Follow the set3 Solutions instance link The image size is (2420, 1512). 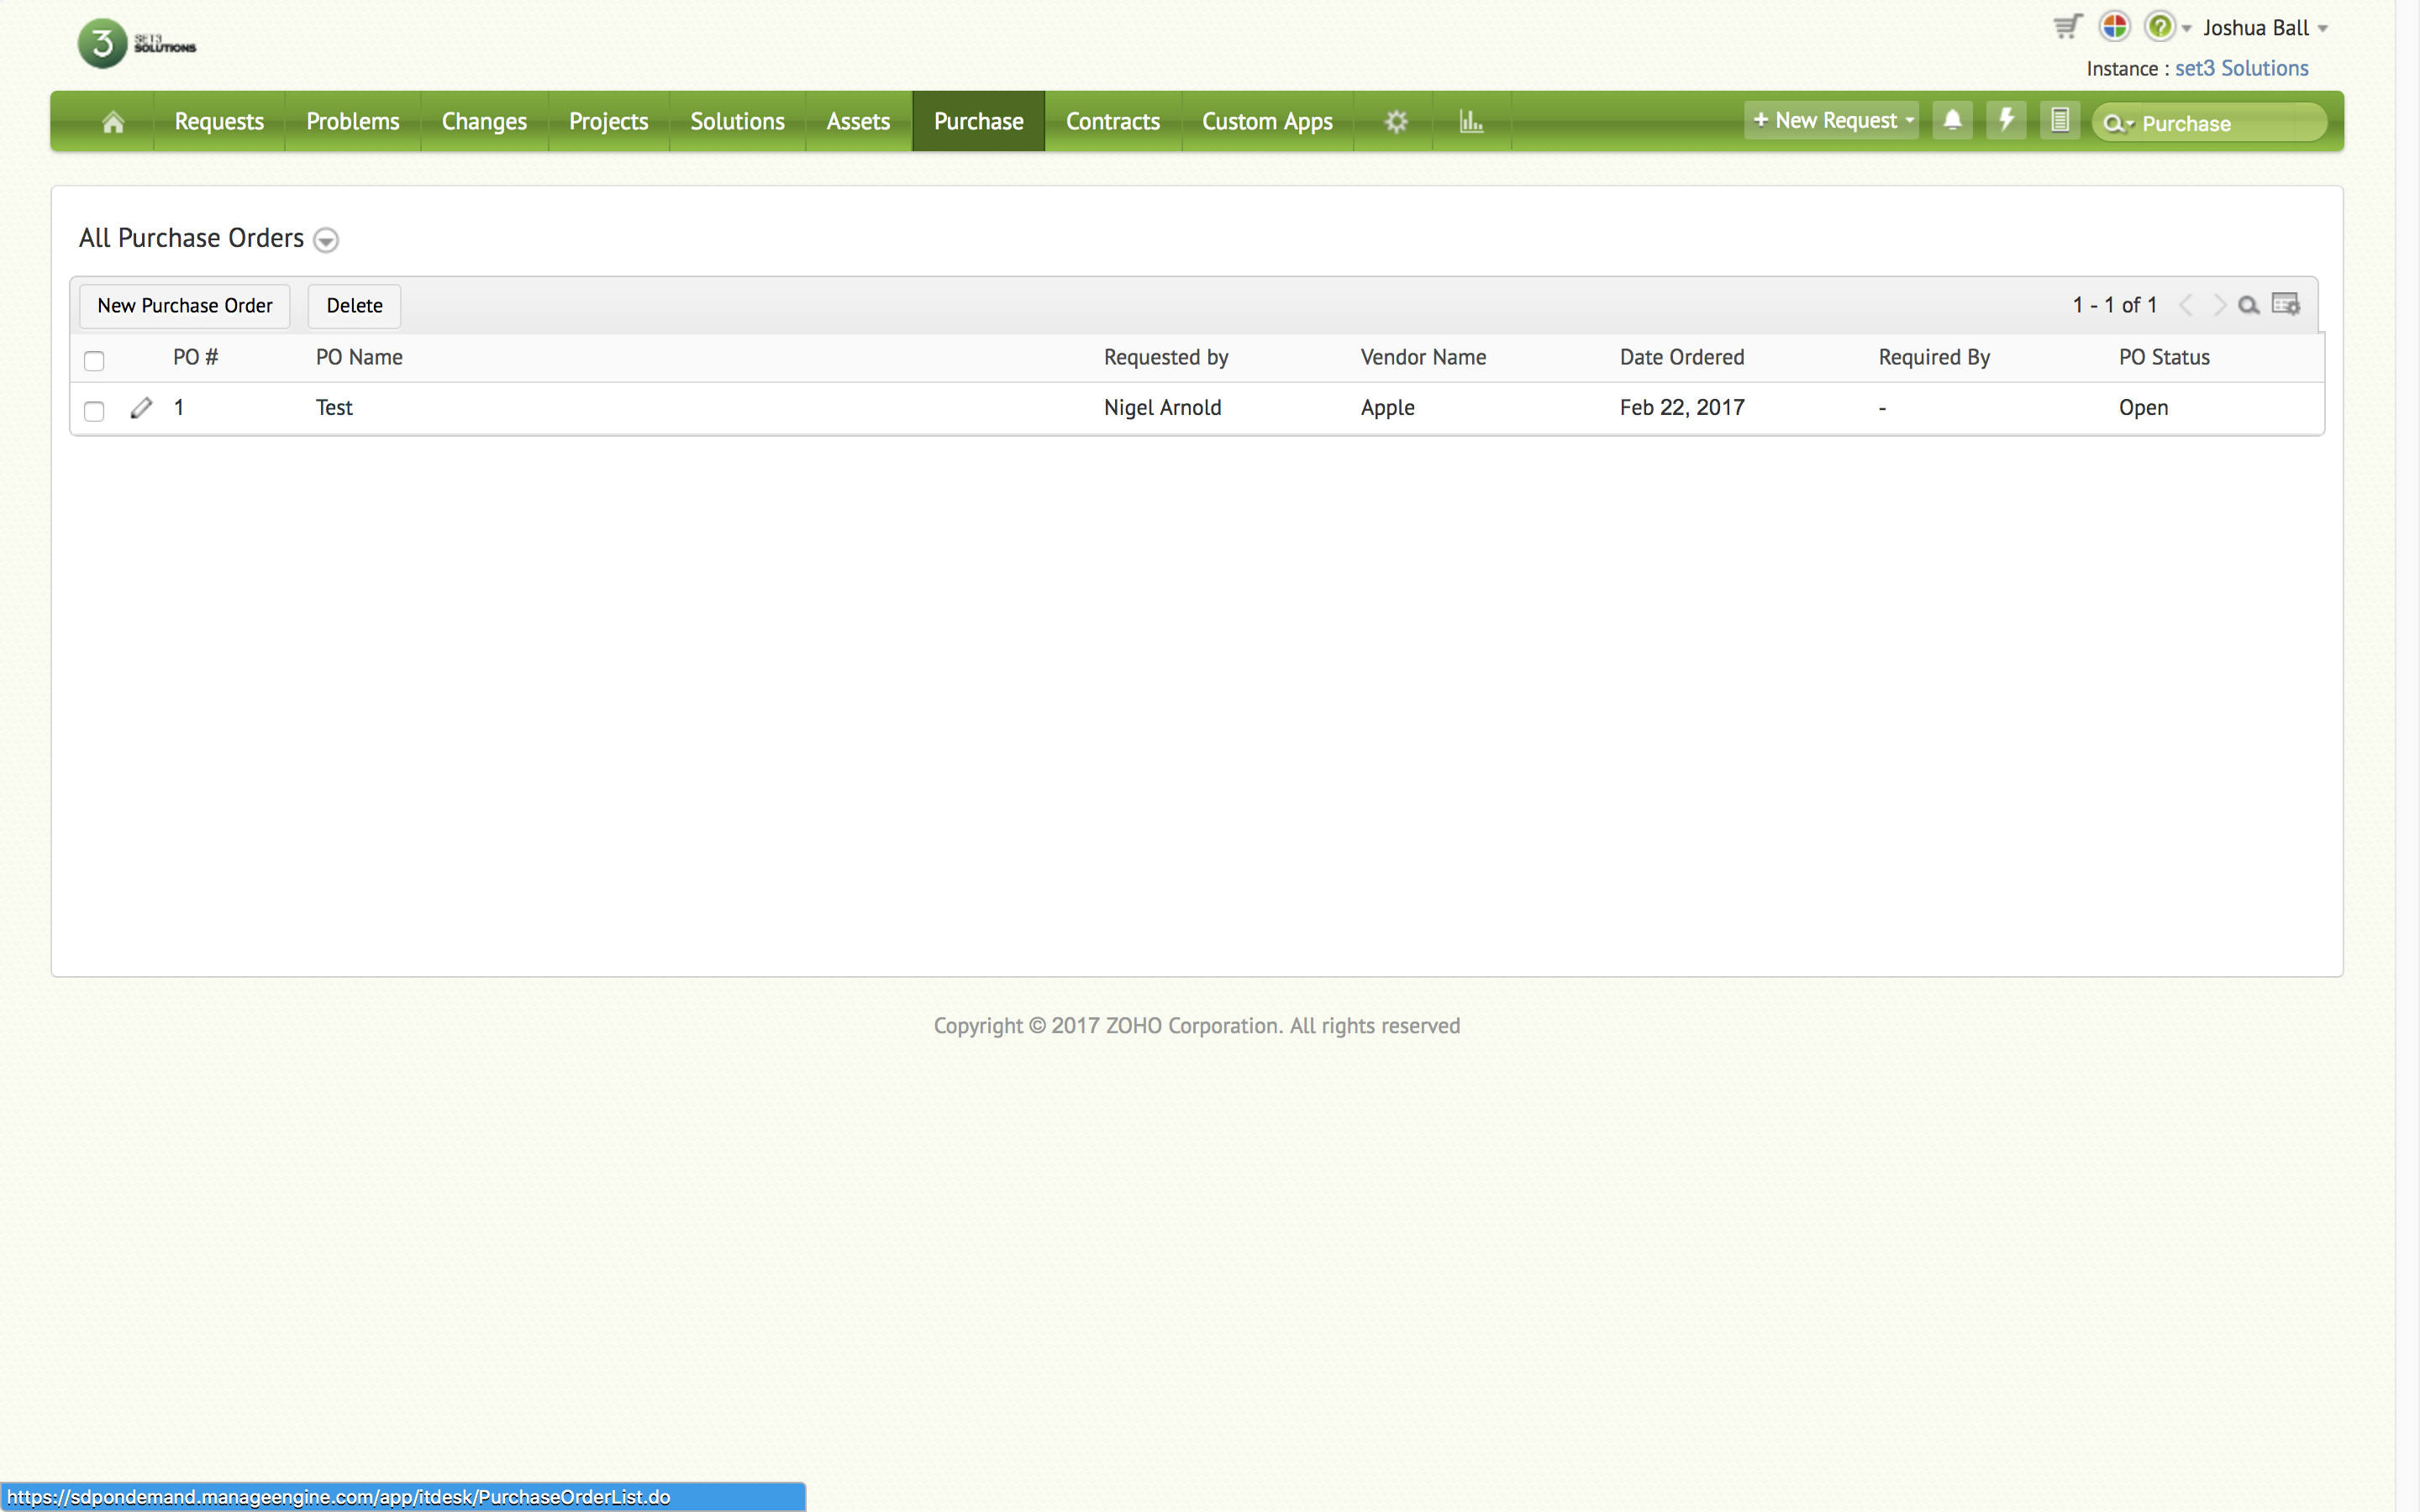click(x=2241, y=69)
